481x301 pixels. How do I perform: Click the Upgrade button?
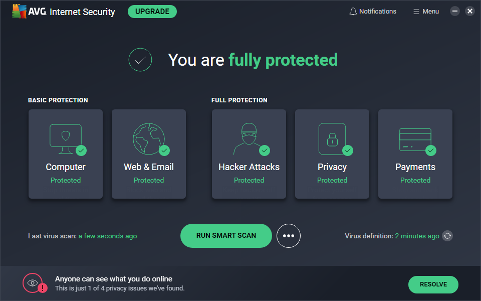[152, 12]
